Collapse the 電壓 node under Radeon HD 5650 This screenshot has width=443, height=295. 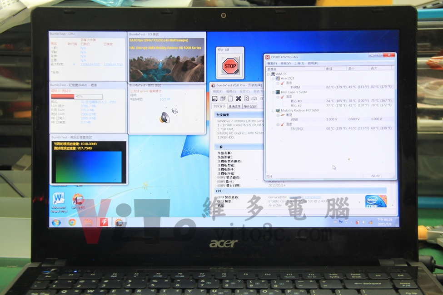pos(278,115)
